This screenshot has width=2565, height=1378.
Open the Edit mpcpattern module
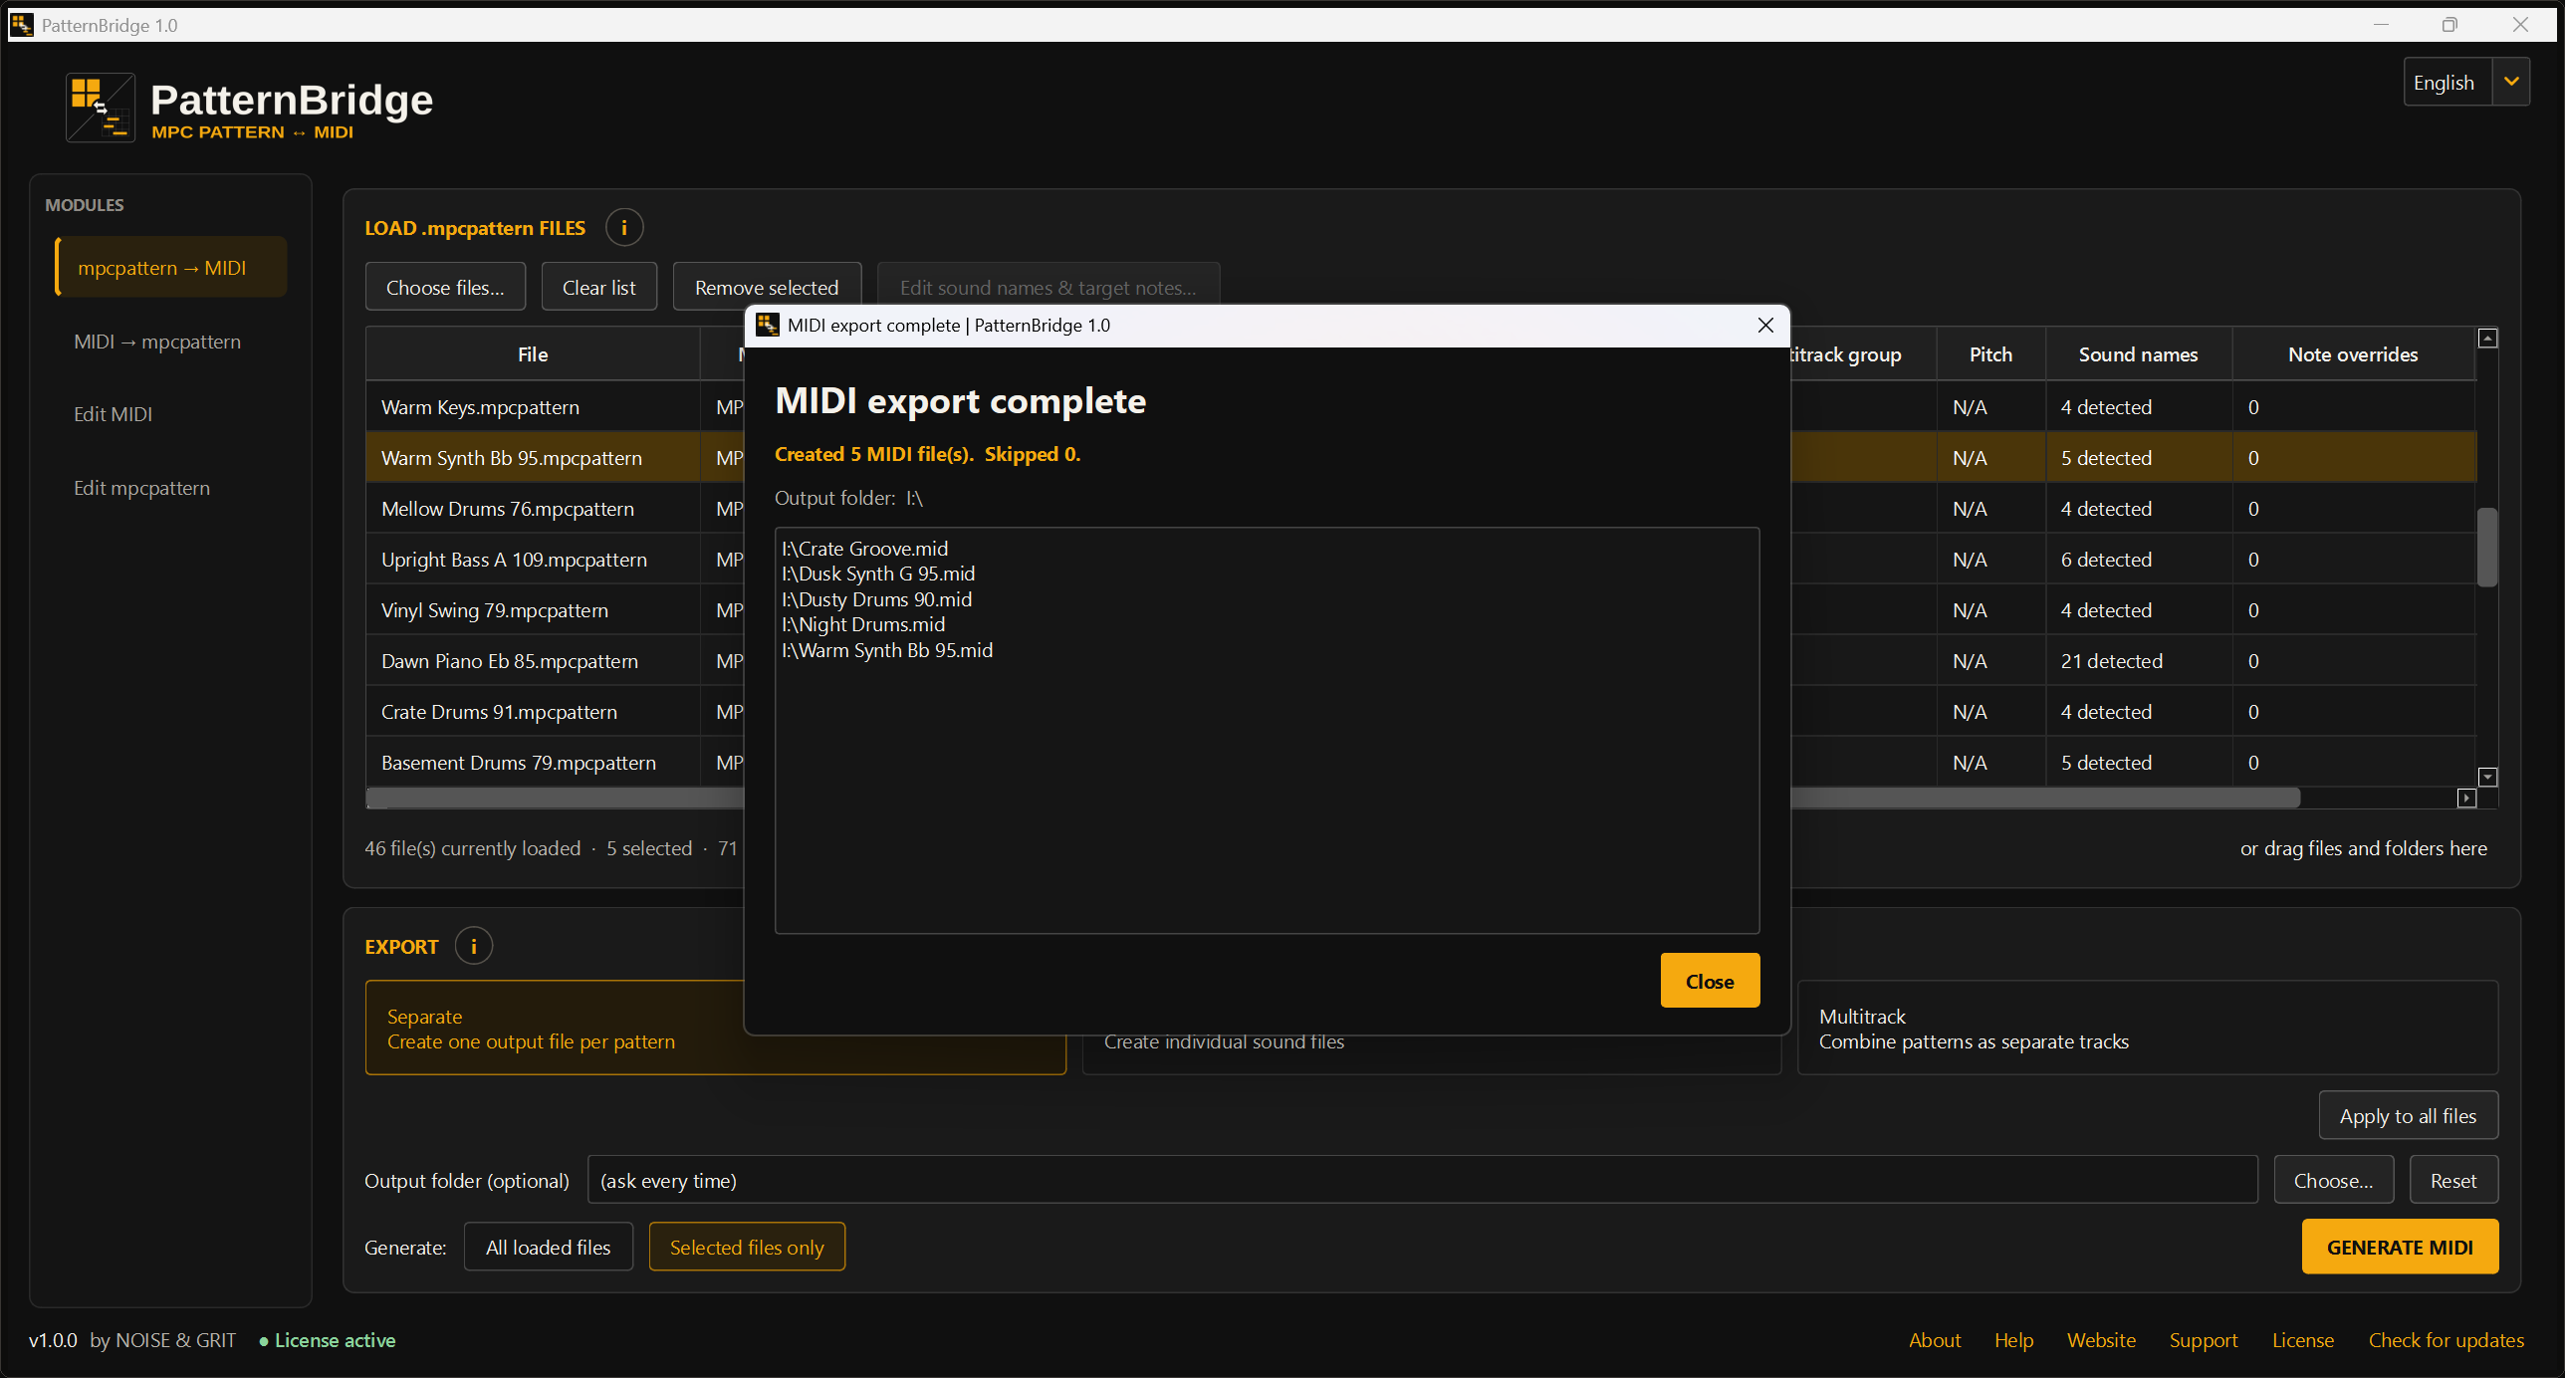click(142, 488)
